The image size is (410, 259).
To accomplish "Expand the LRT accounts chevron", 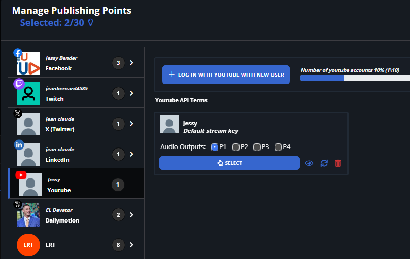I will pyautogui.click(x=131, y=245).
